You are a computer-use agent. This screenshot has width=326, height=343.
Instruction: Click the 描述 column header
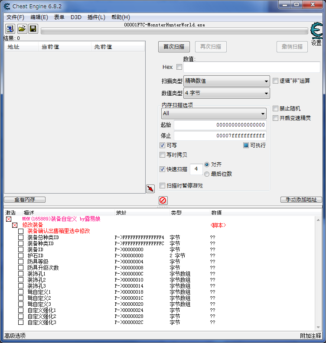(68, 213)
